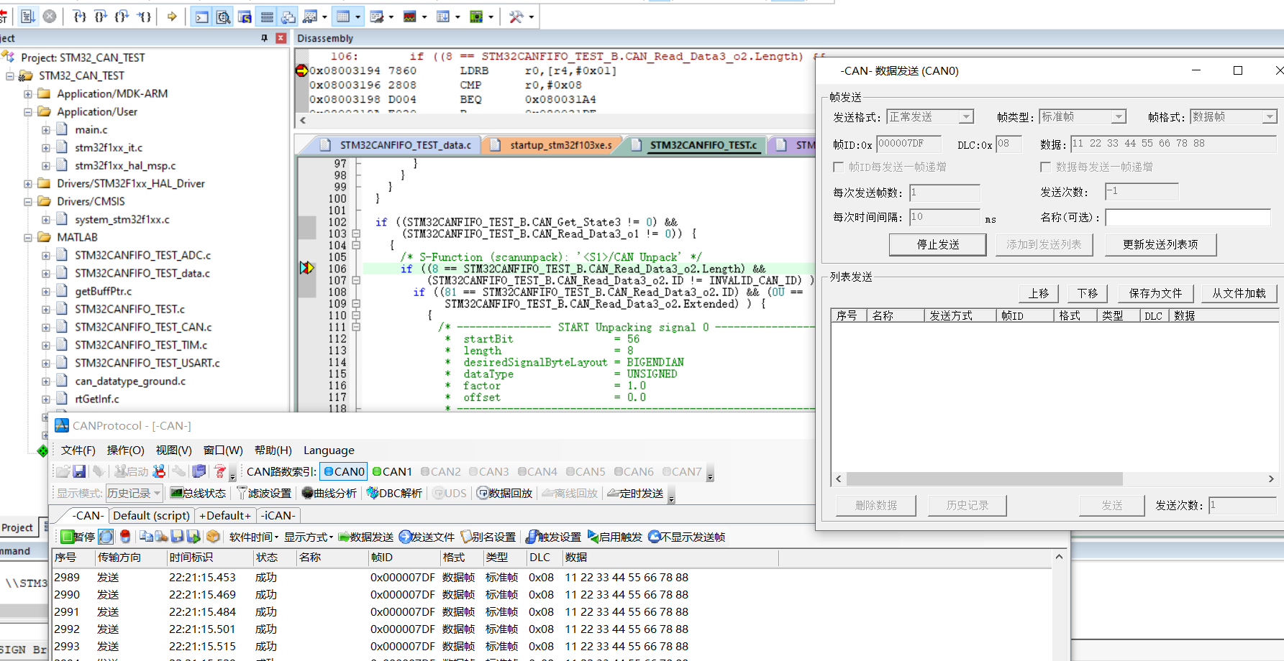Click 不显示发送帧 hide sent frames
The height and width of the screenshot is (661, 1284).
pyautogui.click(x=686, y=537)
